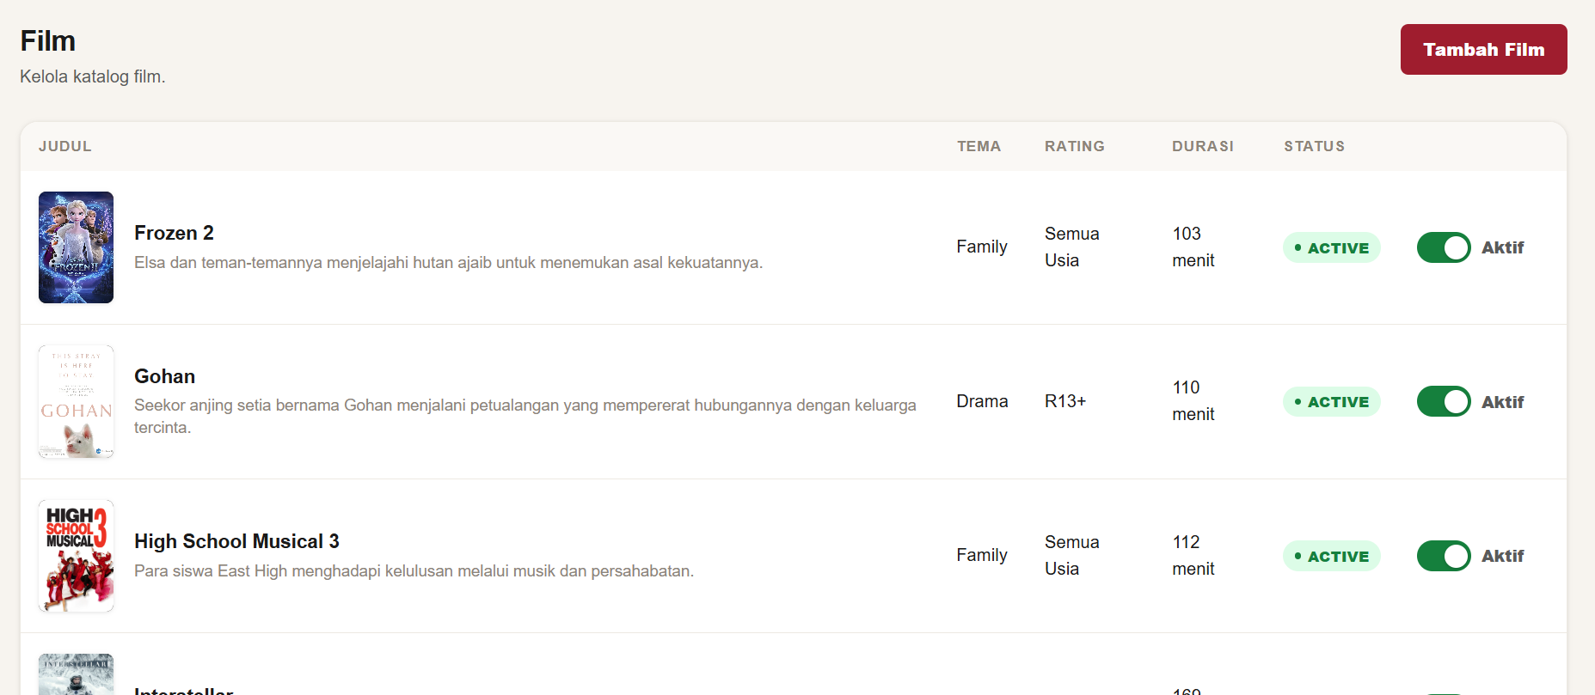This screenshot has height=695, width=1595.
Task: Click the Kelola katalog film subtitle
Action: coord(93,76)
